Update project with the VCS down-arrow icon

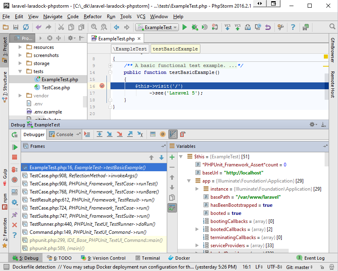pyautogui.click(x=227, y=27)
